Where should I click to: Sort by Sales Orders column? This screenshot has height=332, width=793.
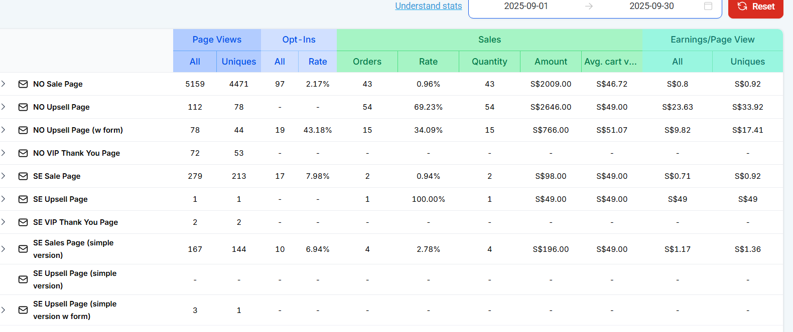point(367,62)
